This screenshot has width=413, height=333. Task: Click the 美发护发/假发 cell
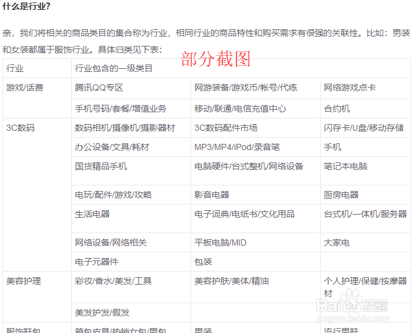131,313
